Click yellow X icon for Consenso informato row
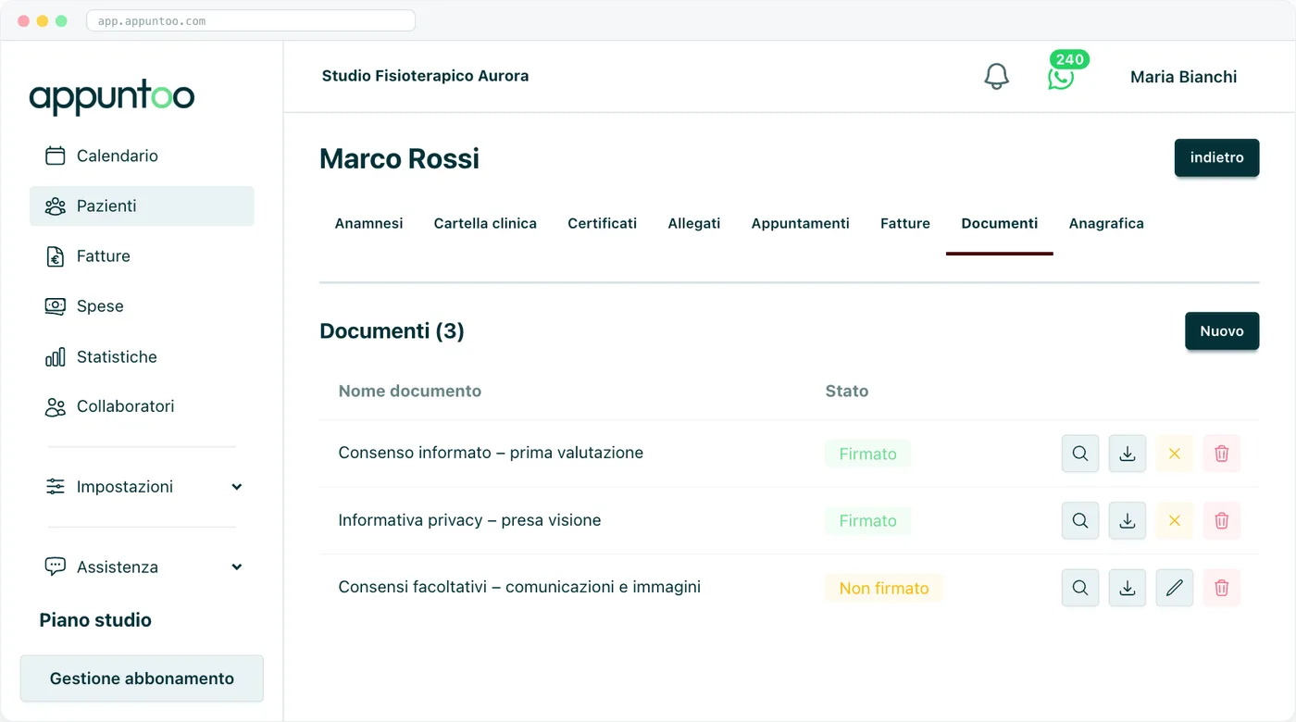 click(x=1175, y=454)
